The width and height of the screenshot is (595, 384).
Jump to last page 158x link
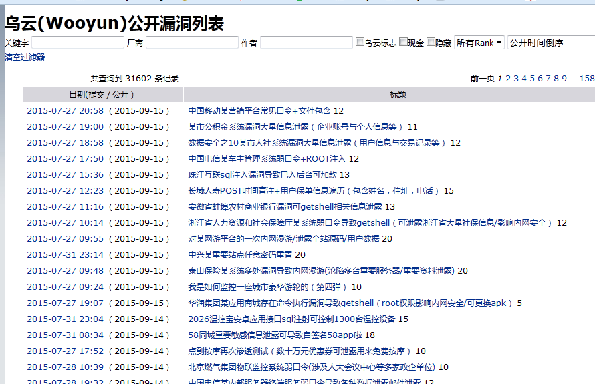[x=587, y=78]
